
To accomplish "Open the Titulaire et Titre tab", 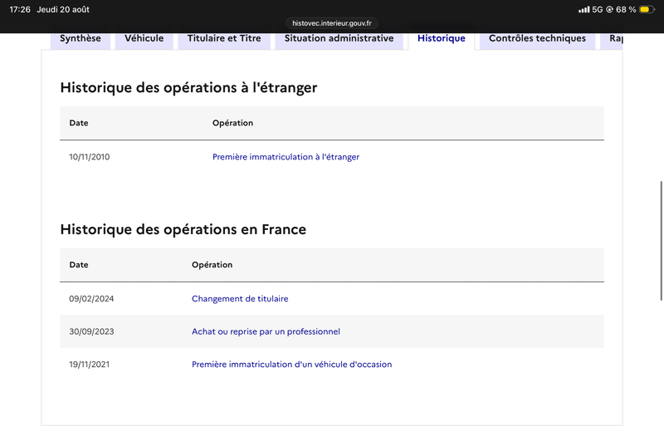I will coord(224,39).
